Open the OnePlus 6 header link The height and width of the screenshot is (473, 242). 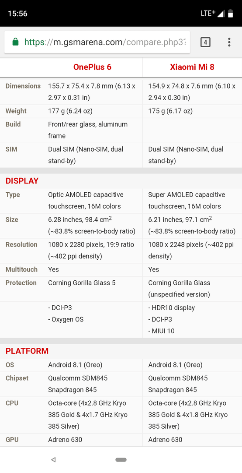(x=92, y=67)
